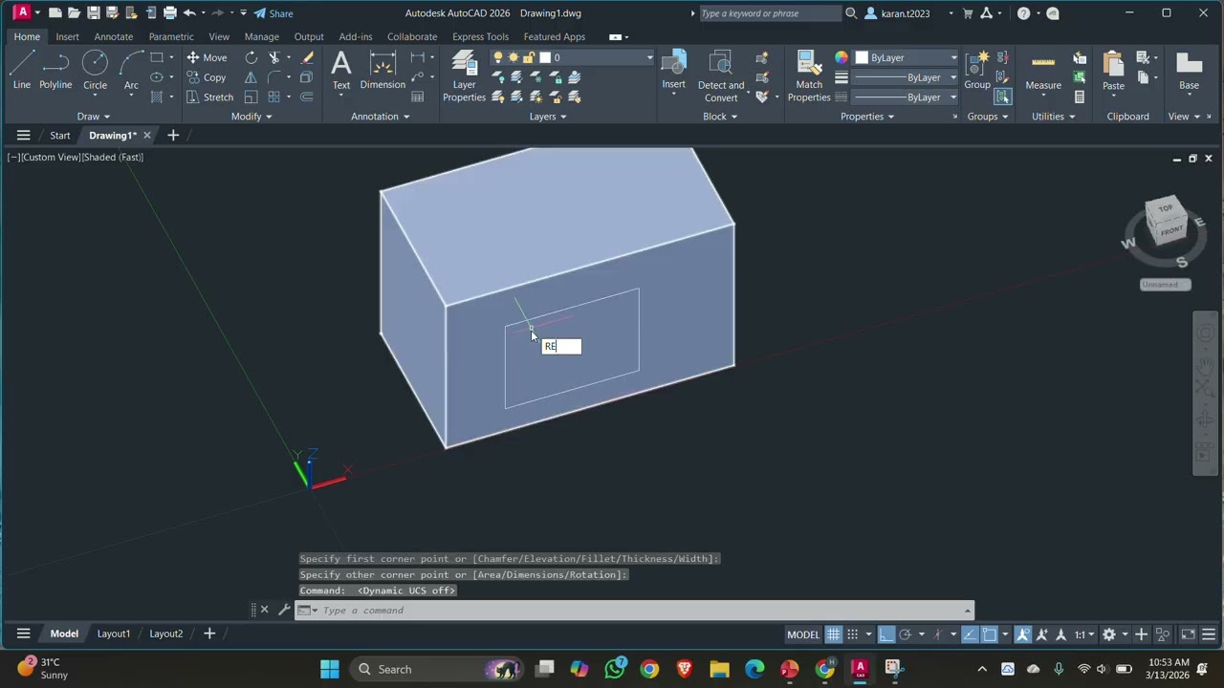Click the Object Color wheel icon
This screenshot has height=688, width=1224.
pyautogui.click(x=841, y=57)
